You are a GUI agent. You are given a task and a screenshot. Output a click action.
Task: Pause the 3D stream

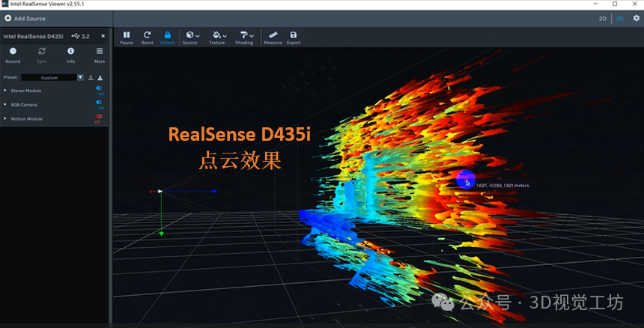pos(127,37)
